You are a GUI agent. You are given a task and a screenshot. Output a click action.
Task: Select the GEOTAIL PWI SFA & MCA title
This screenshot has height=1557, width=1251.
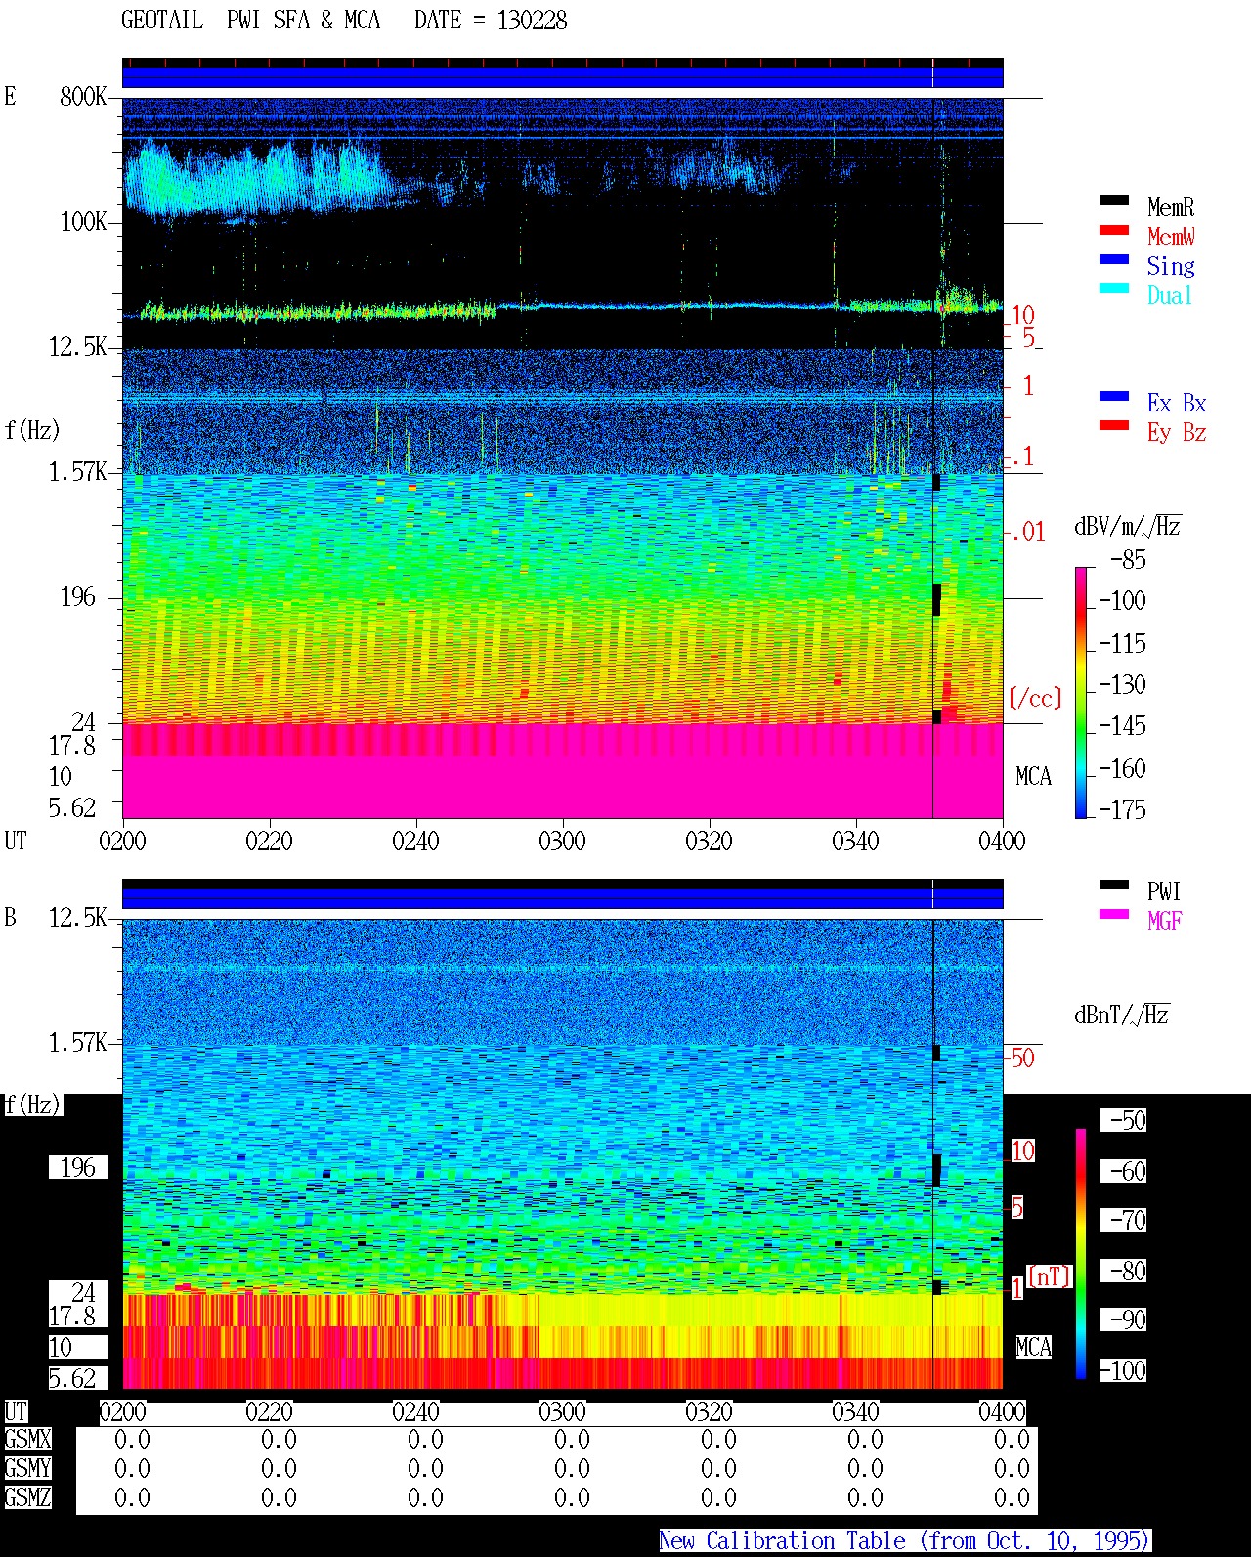250,21
